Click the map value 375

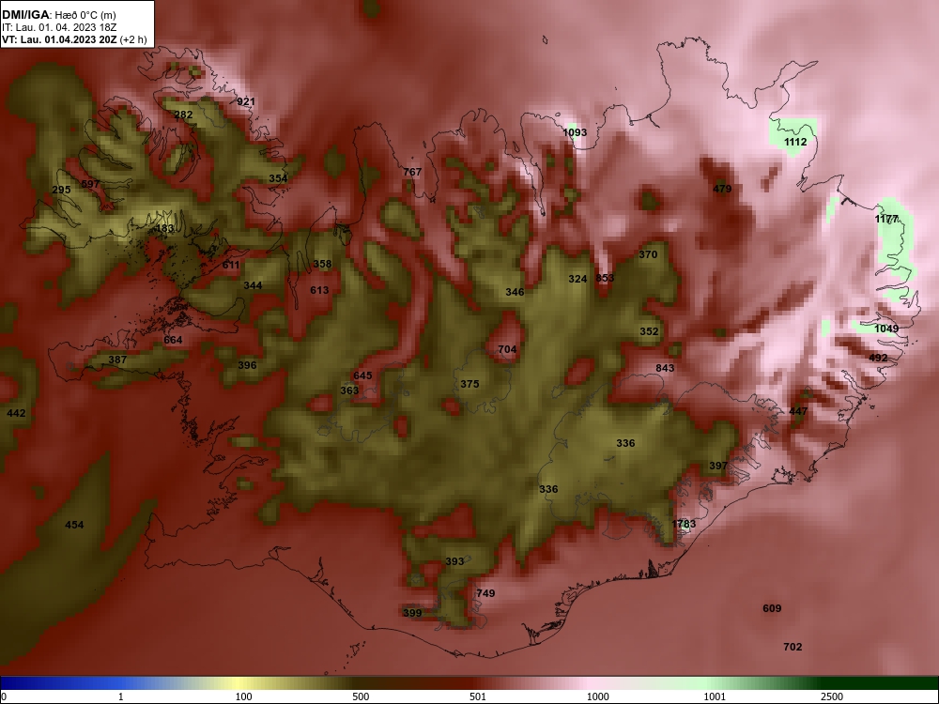[x=469, y=384]
